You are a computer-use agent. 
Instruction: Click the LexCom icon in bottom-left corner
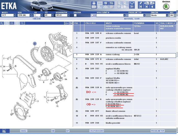pos(4,131)
